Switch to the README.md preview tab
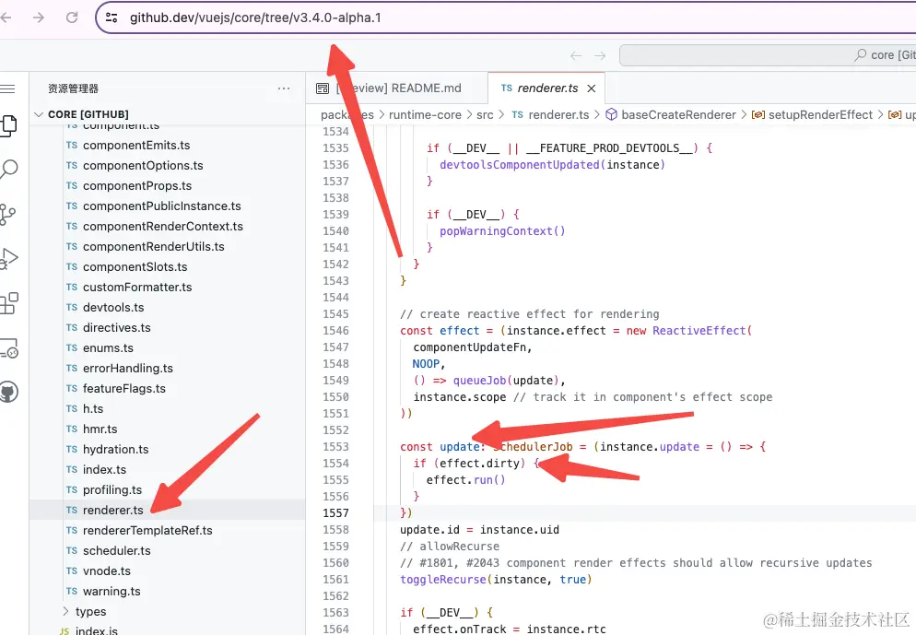Screen dimensions: 916x635 tap(396, 88)
